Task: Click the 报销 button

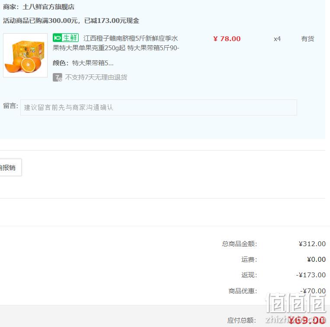Action: 10,167
